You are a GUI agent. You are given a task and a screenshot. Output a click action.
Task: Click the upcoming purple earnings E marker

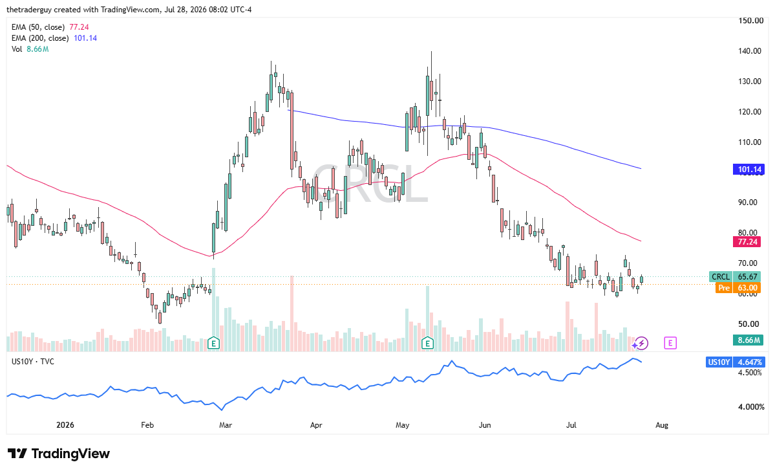coord(670,343)
